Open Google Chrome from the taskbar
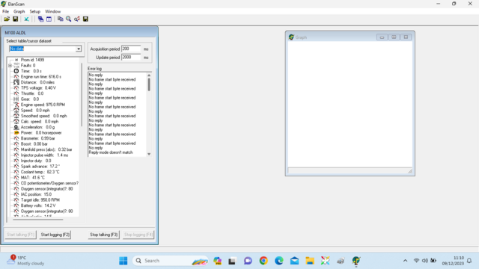479x269 pixels. (263, 261)
